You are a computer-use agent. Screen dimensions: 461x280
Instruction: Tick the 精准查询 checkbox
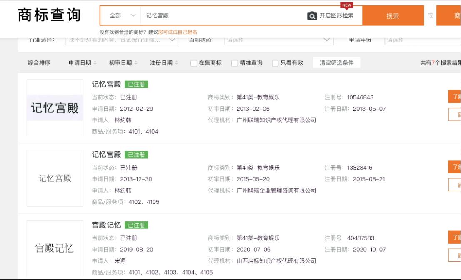coord(234,63)
